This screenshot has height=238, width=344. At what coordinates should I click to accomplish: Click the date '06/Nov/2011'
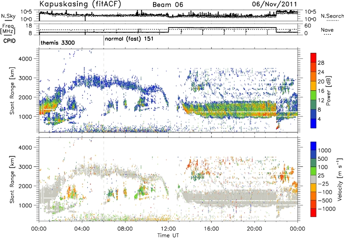click(274, 4)
